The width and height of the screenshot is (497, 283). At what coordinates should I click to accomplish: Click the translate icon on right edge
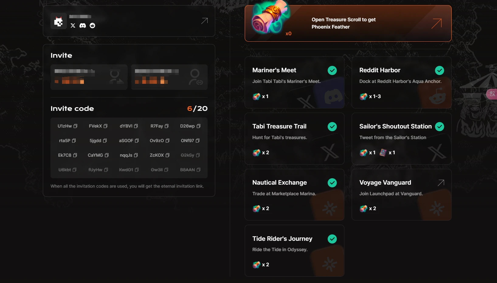[492, 94]
